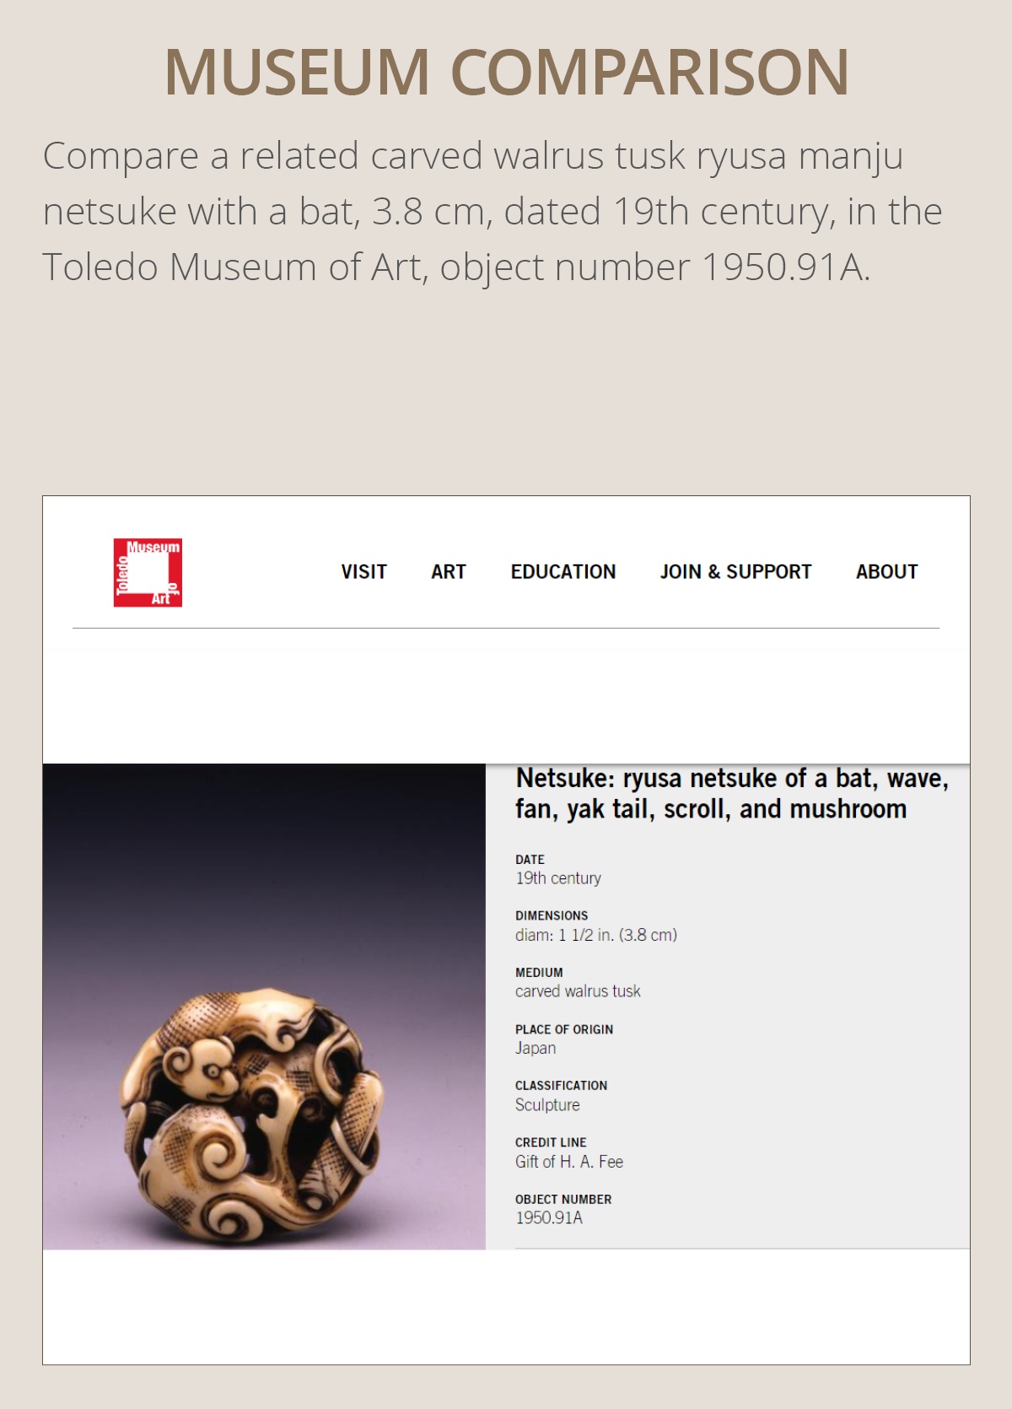The height and width of the screenshot is (1409, 1012).
Task: Click the carved walrus tusk medium text
Action: click(579, 991)
